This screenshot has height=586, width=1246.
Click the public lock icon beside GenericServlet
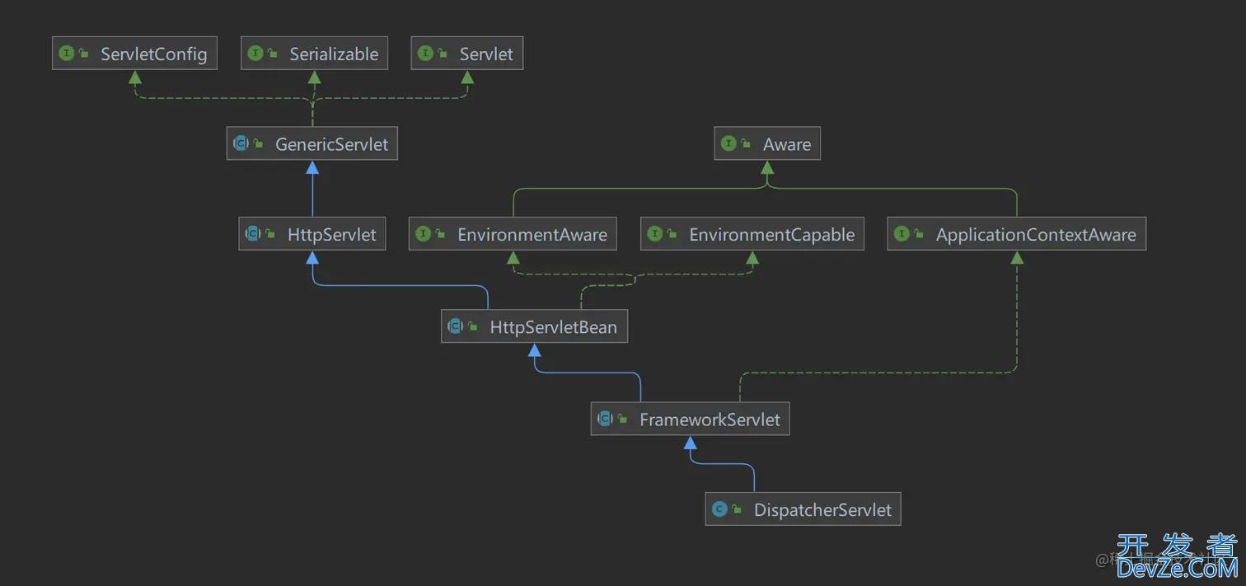point(259,144)
